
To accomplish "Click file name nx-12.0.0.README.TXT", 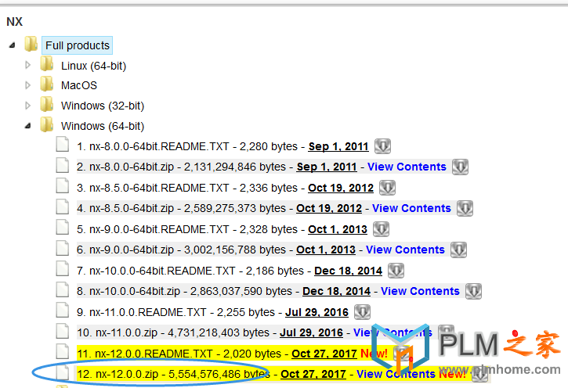I will click(154, 354).
